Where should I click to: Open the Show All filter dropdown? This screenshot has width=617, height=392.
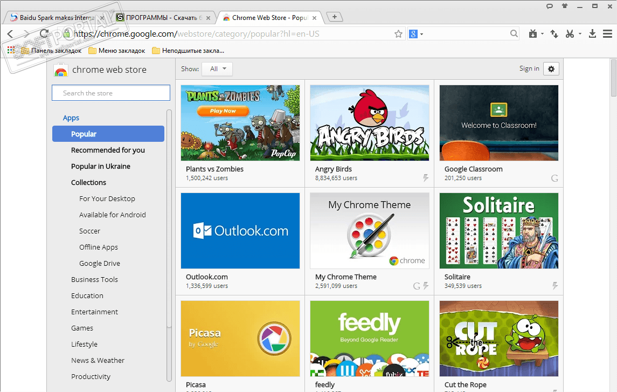tap(217, 69)
